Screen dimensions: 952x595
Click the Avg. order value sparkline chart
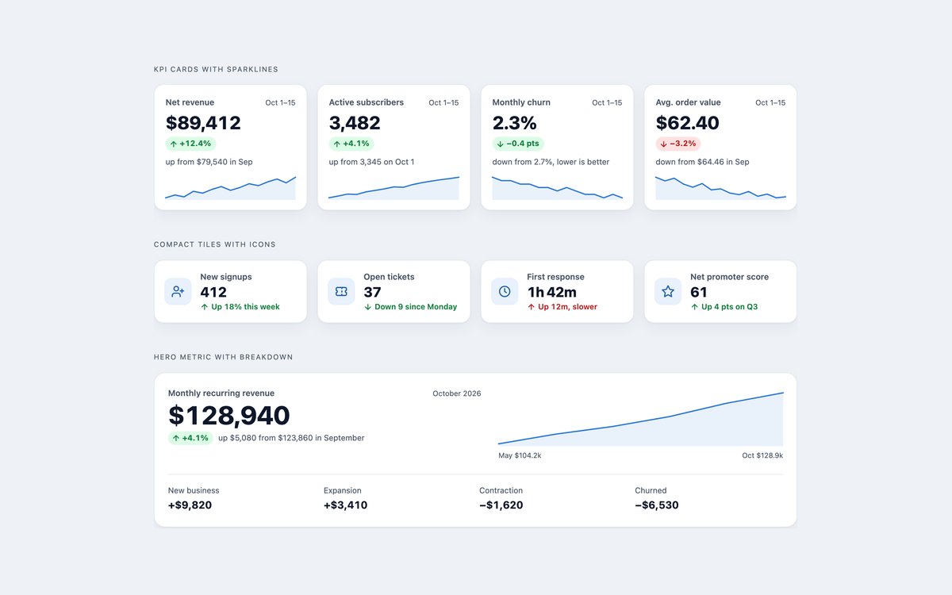tap(721, 188)
